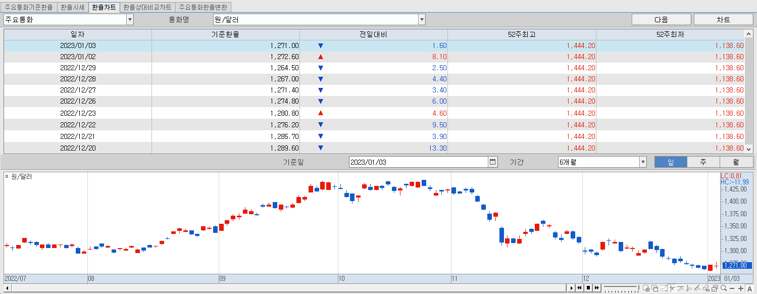Click the table scrollbar down arrow
757x294 pixels.
pyautogui.click(x=749, y=149)
